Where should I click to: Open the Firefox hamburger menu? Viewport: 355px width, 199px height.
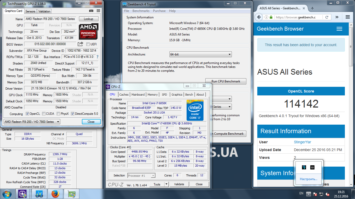click(x=348, y=17)
